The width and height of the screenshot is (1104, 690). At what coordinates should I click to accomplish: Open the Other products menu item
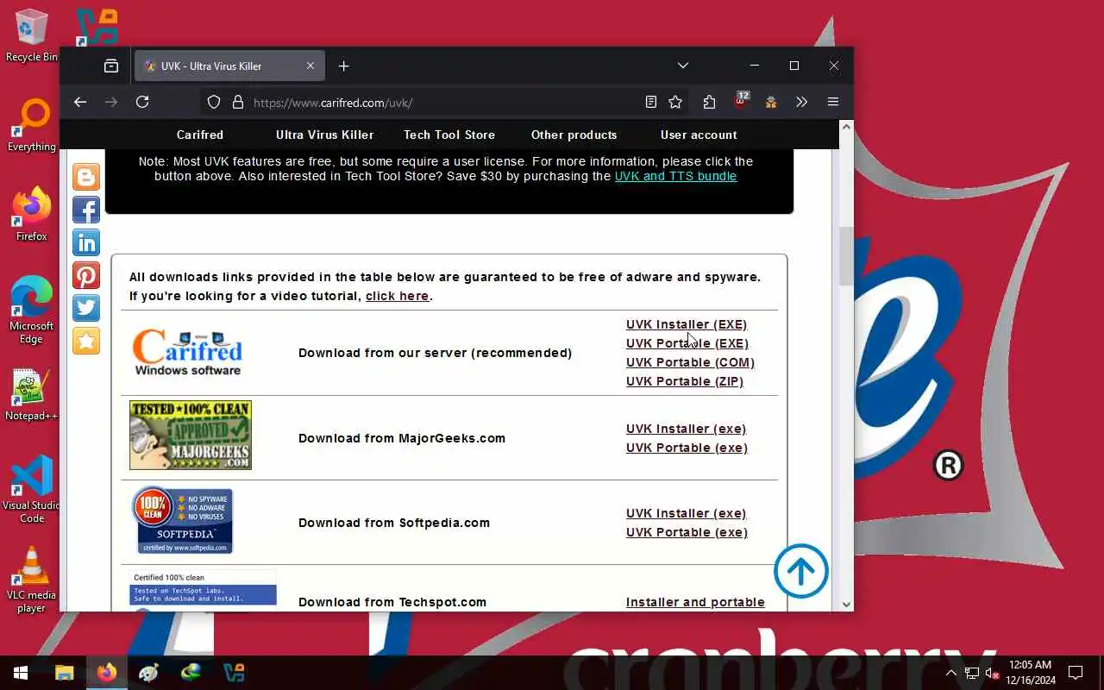[x=574, y=135]
